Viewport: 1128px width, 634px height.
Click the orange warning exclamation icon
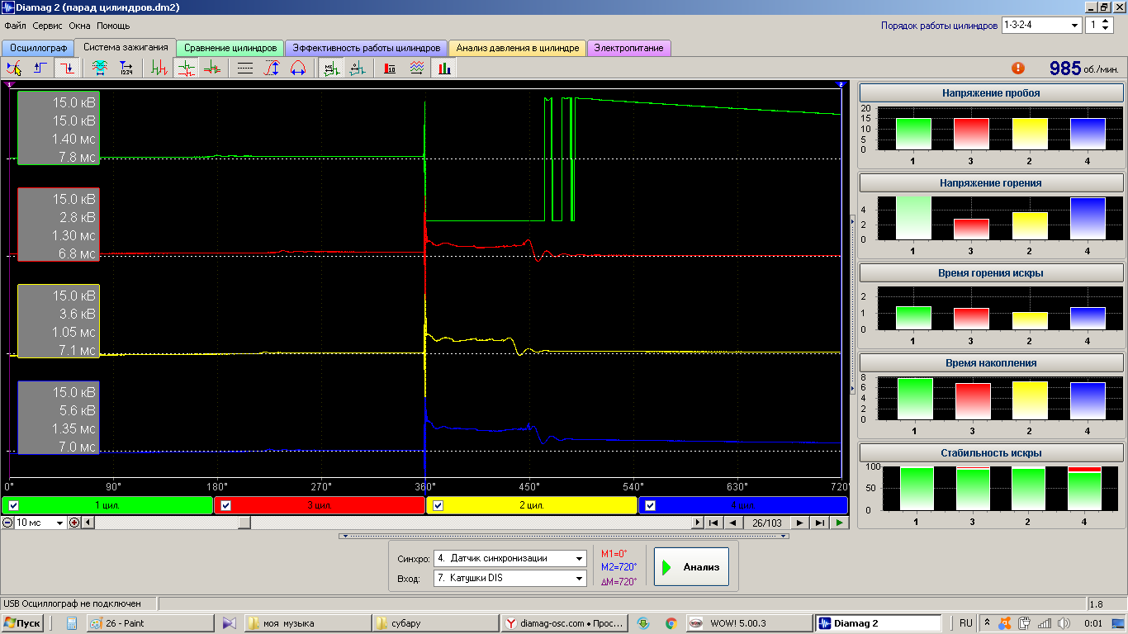[1018, 68]
